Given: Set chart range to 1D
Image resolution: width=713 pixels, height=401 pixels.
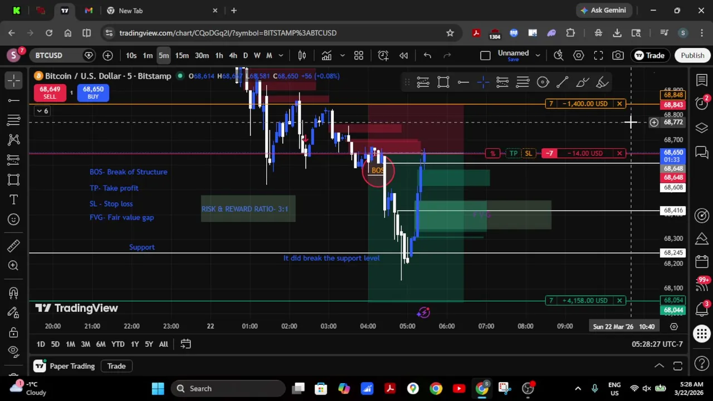Looking at the screenshot, I should click(41, 344).
